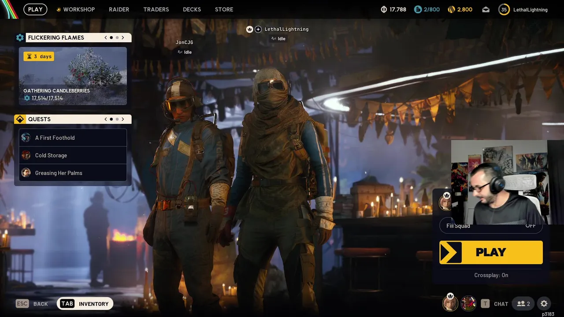The height and width of the screenshot is (317, 564).
Task: Open chat with the T key icon
Action: pos(485,304)
